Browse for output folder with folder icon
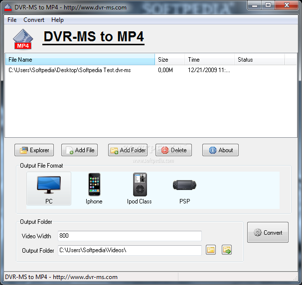This screenshot has width=302, height=285. click(211, 250)
